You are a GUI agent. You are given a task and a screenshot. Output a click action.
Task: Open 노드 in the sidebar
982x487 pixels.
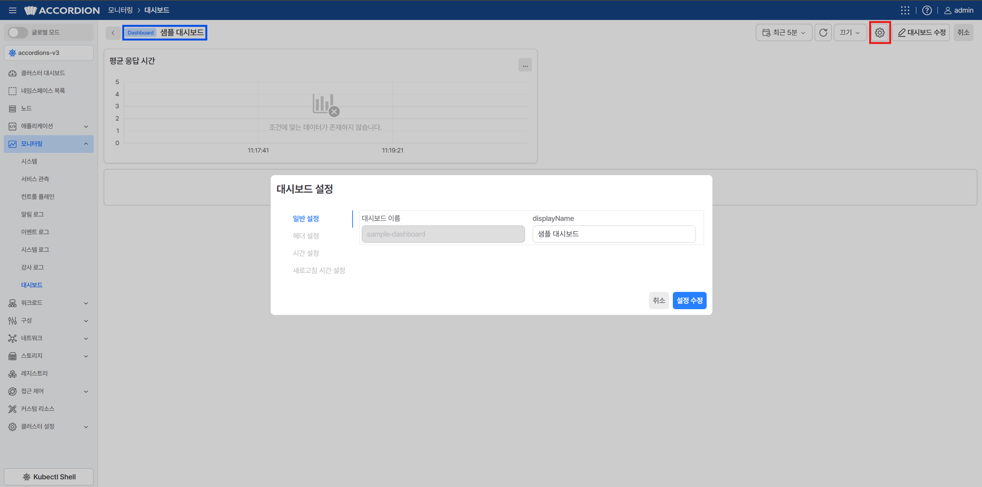pyautogui.click(x=49, y=108)
